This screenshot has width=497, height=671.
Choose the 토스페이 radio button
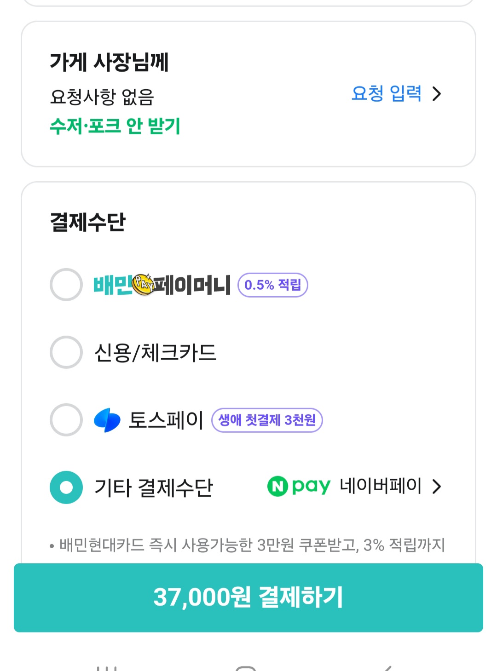(x=66, y=420)
